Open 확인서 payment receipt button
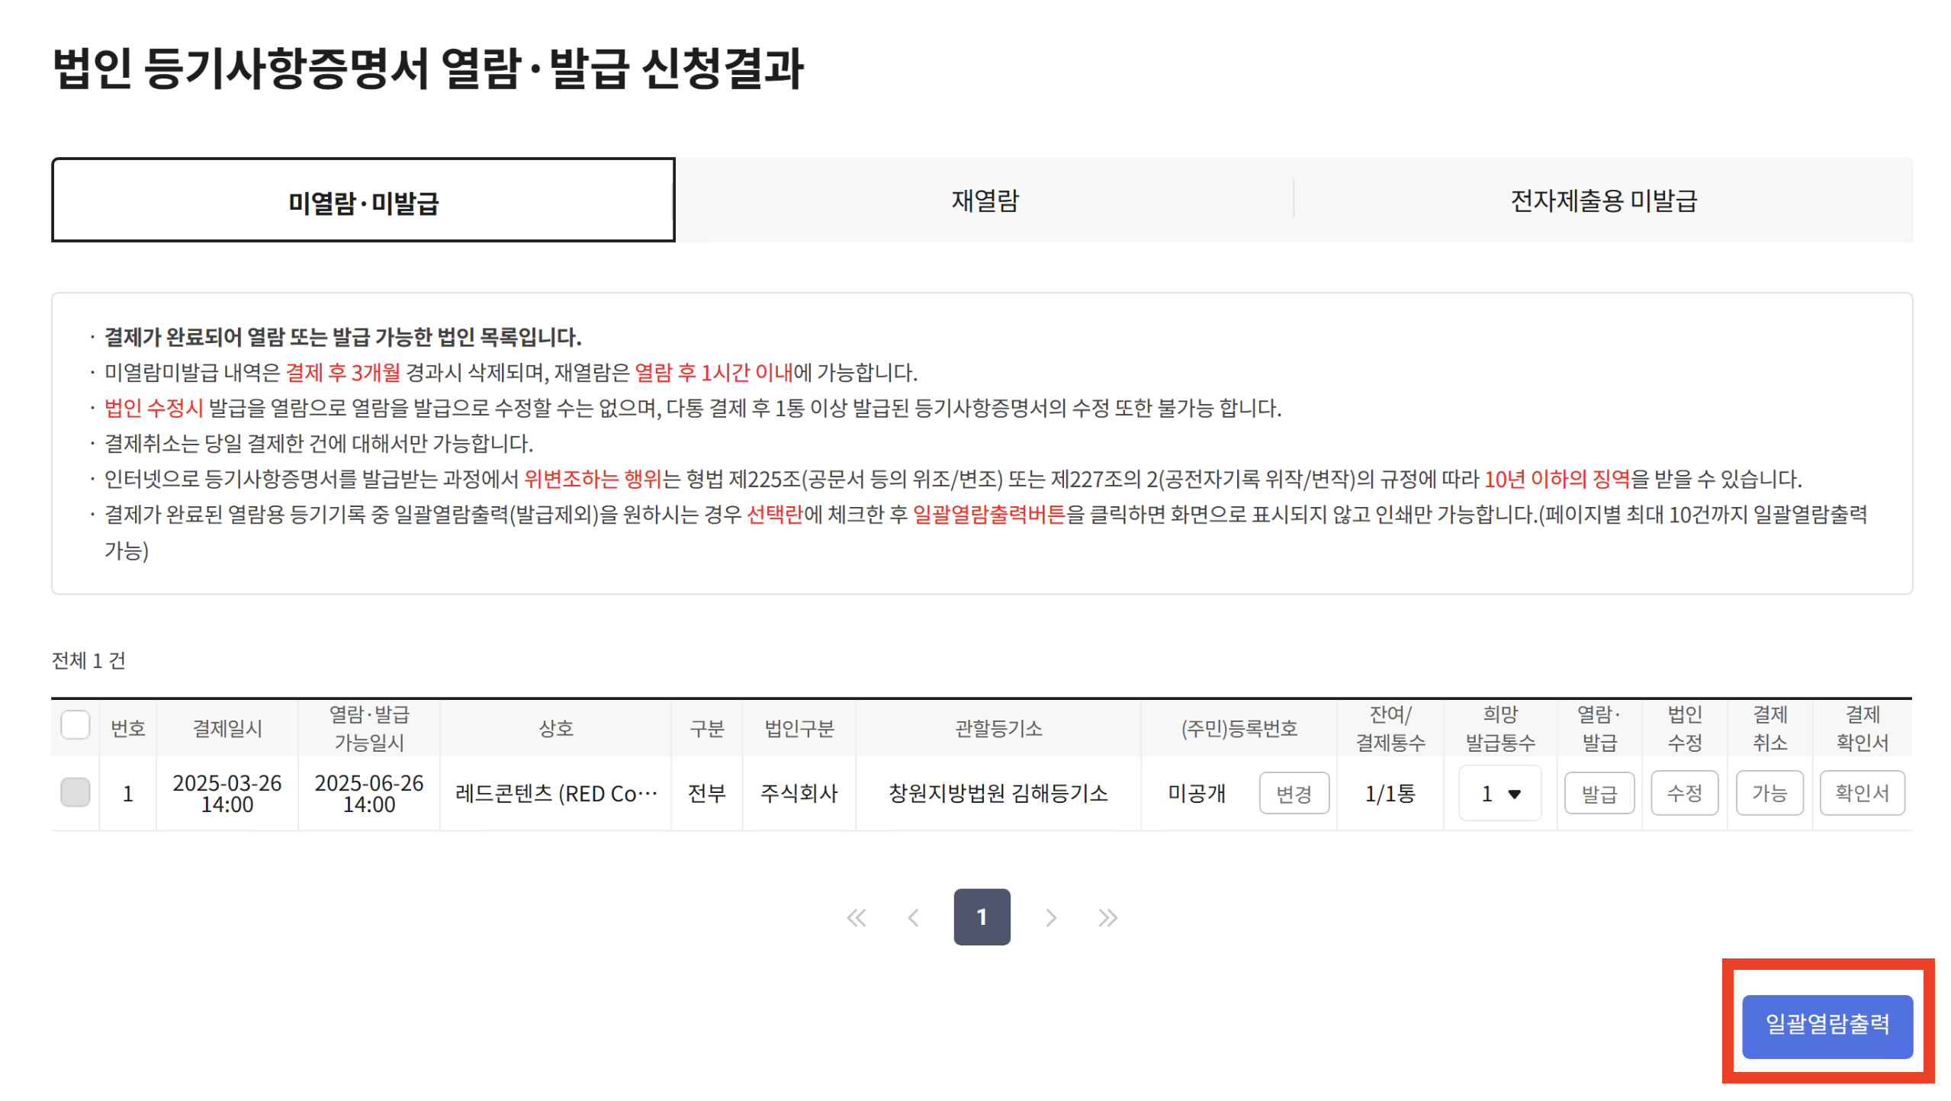 (x=1861, y=794)
